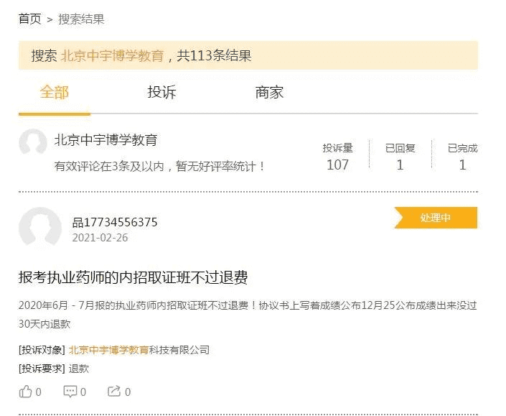The height and width of the screenshot is (416, 506).
Task: Go to 首页 breadcrumb link
Action: point(30,19)
